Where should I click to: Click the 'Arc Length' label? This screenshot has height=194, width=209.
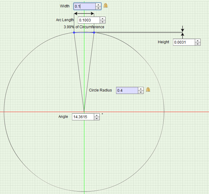coord(65,20)
